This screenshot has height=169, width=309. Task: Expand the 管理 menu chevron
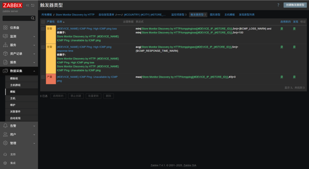(x=34, y=143)
